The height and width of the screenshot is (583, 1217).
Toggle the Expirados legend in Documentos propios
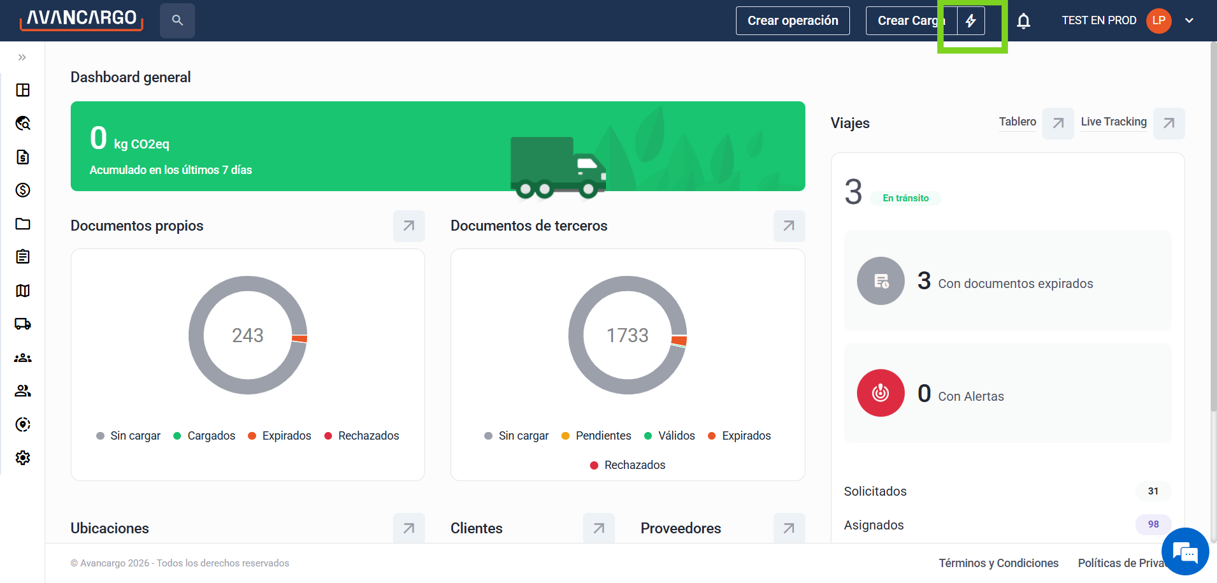[280, 436]
